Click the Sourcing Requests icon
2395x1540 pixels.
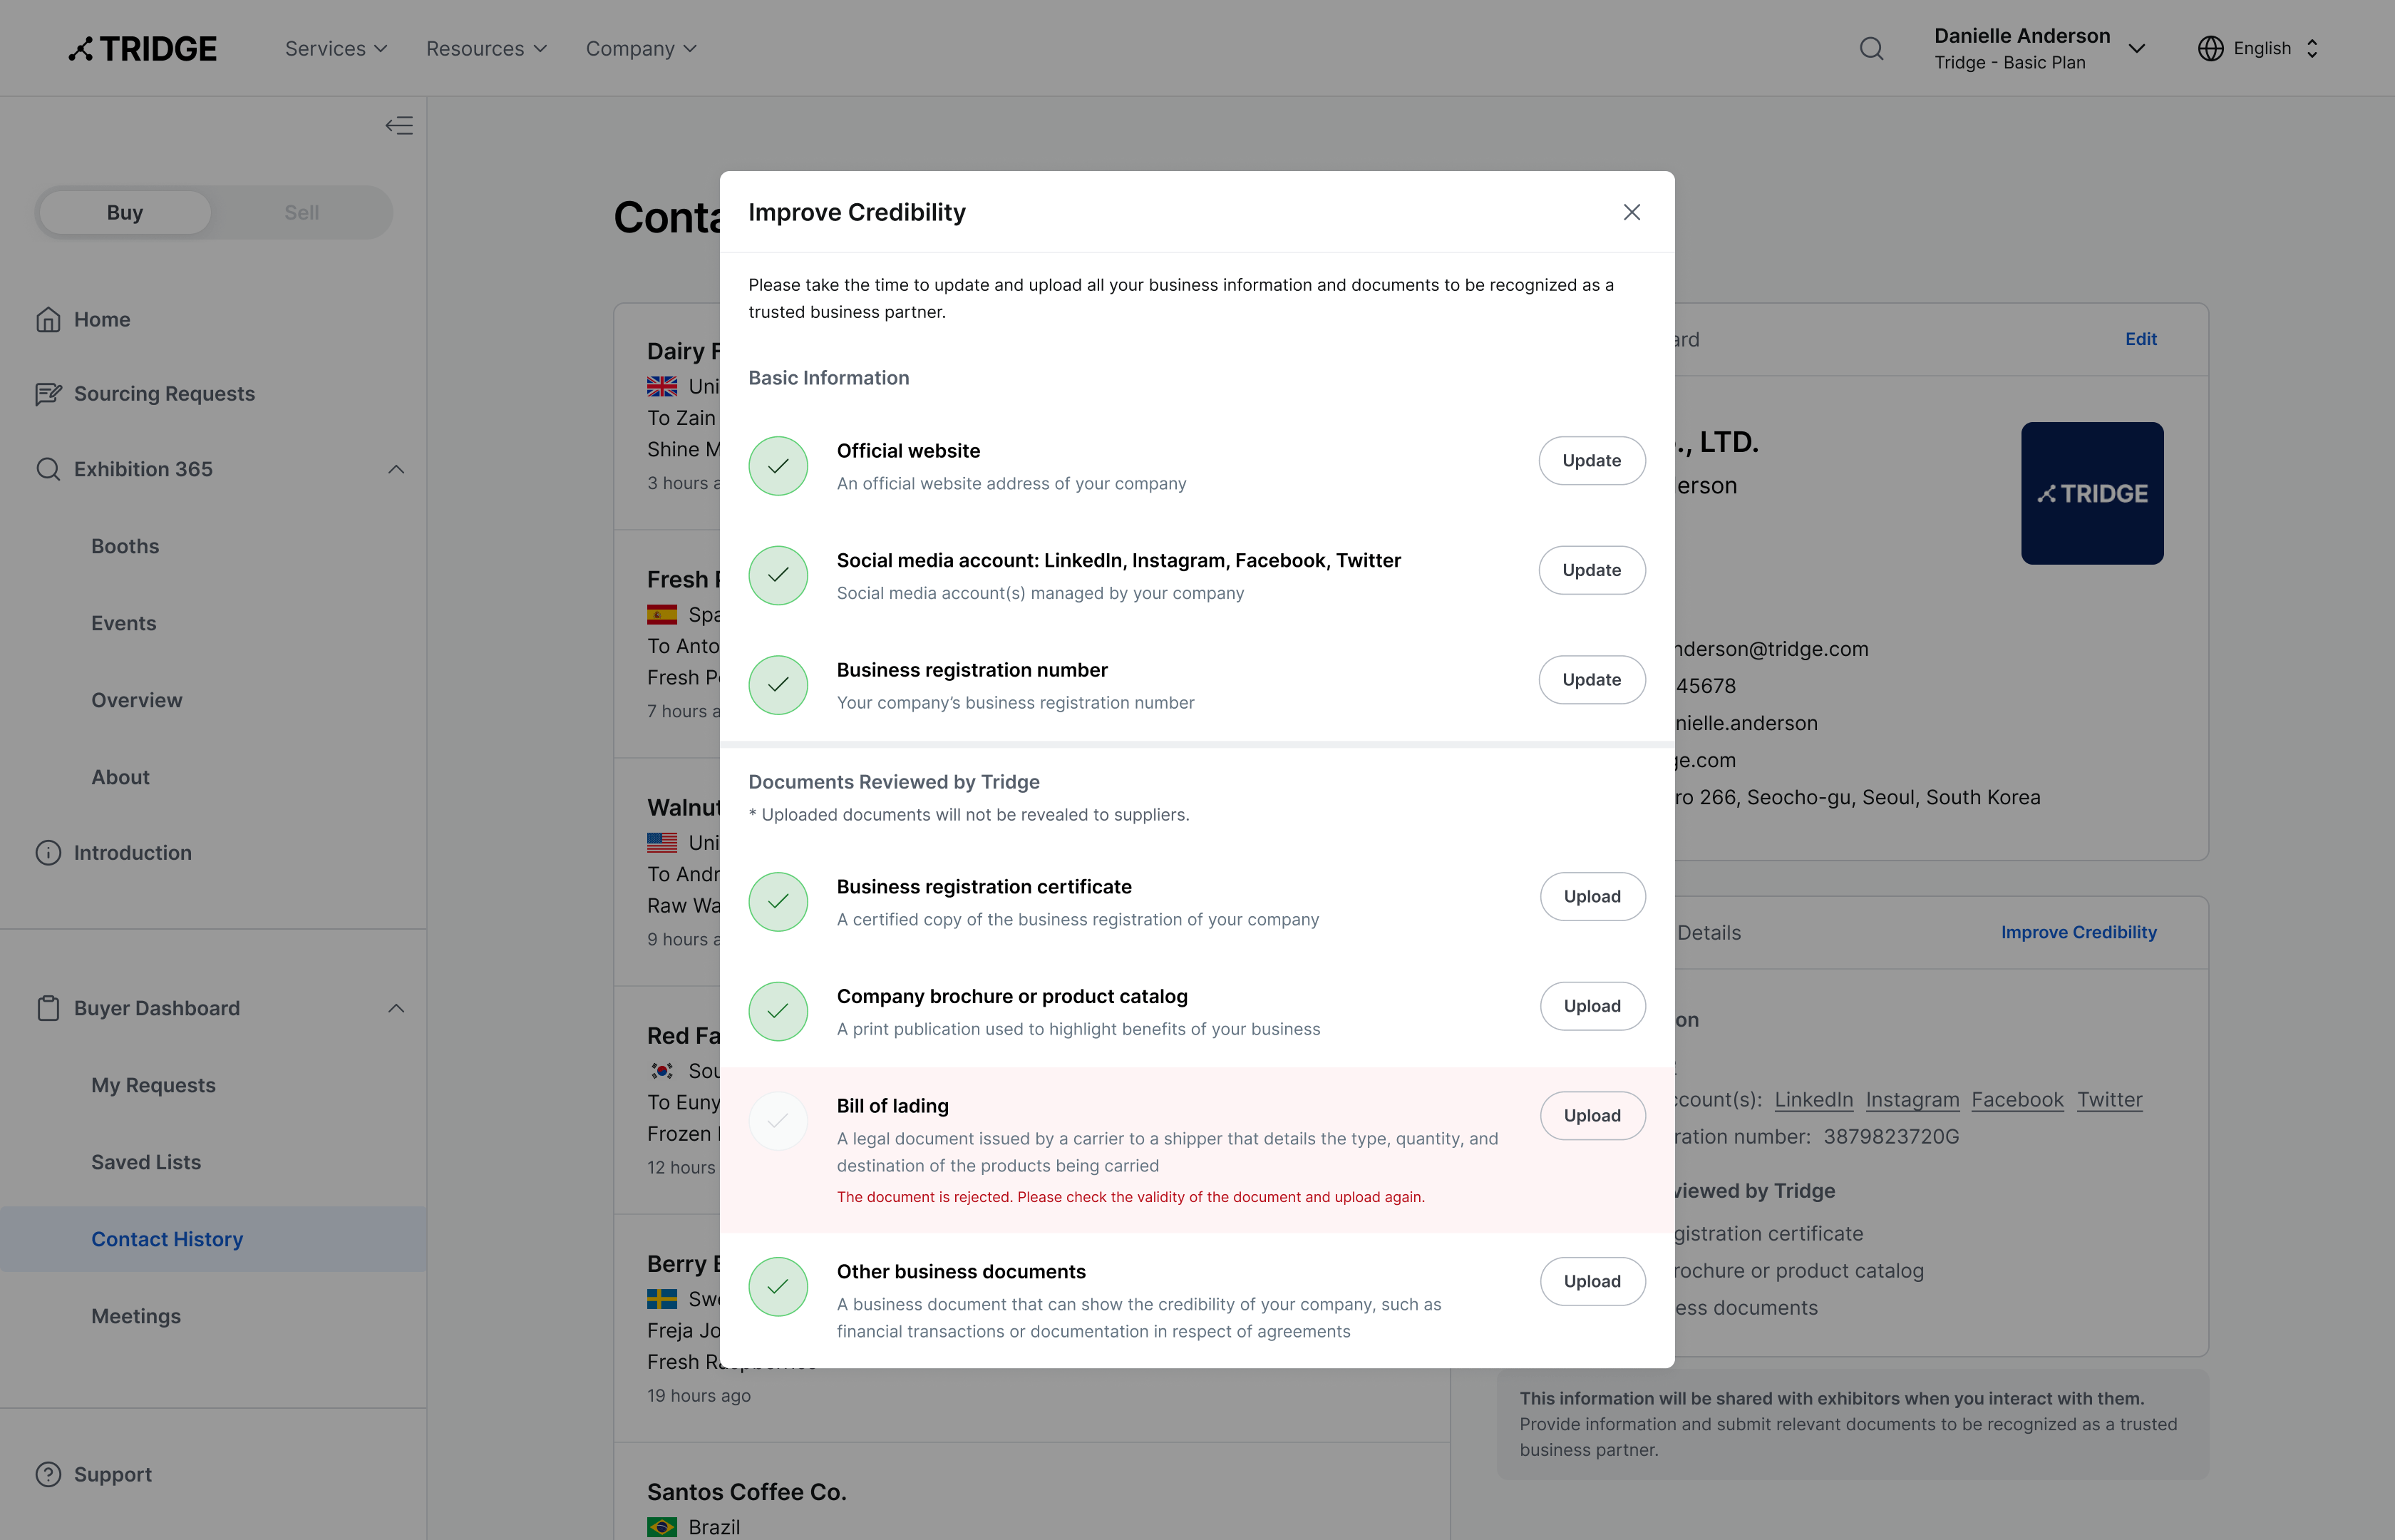(x=48, y=394)
